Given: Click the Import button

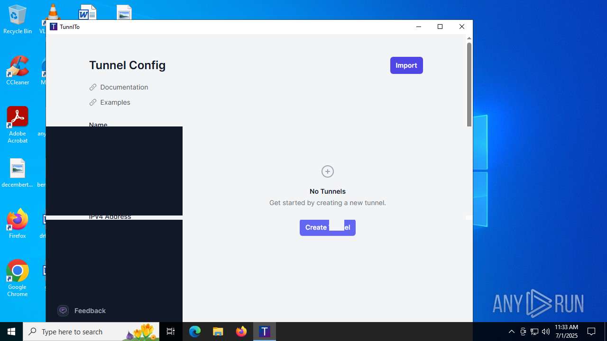Looking at the screenshot, I should (x=406, y=65).
